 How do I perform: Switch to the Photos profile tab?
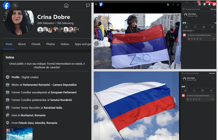click(x=50, y=44)
